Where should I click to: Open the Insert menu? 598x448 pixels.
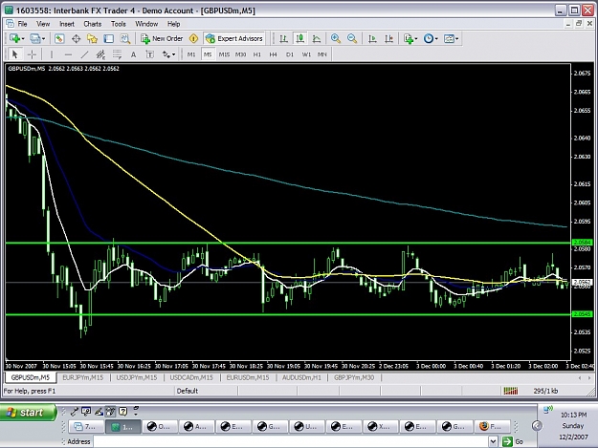click(x=67, y=24)
